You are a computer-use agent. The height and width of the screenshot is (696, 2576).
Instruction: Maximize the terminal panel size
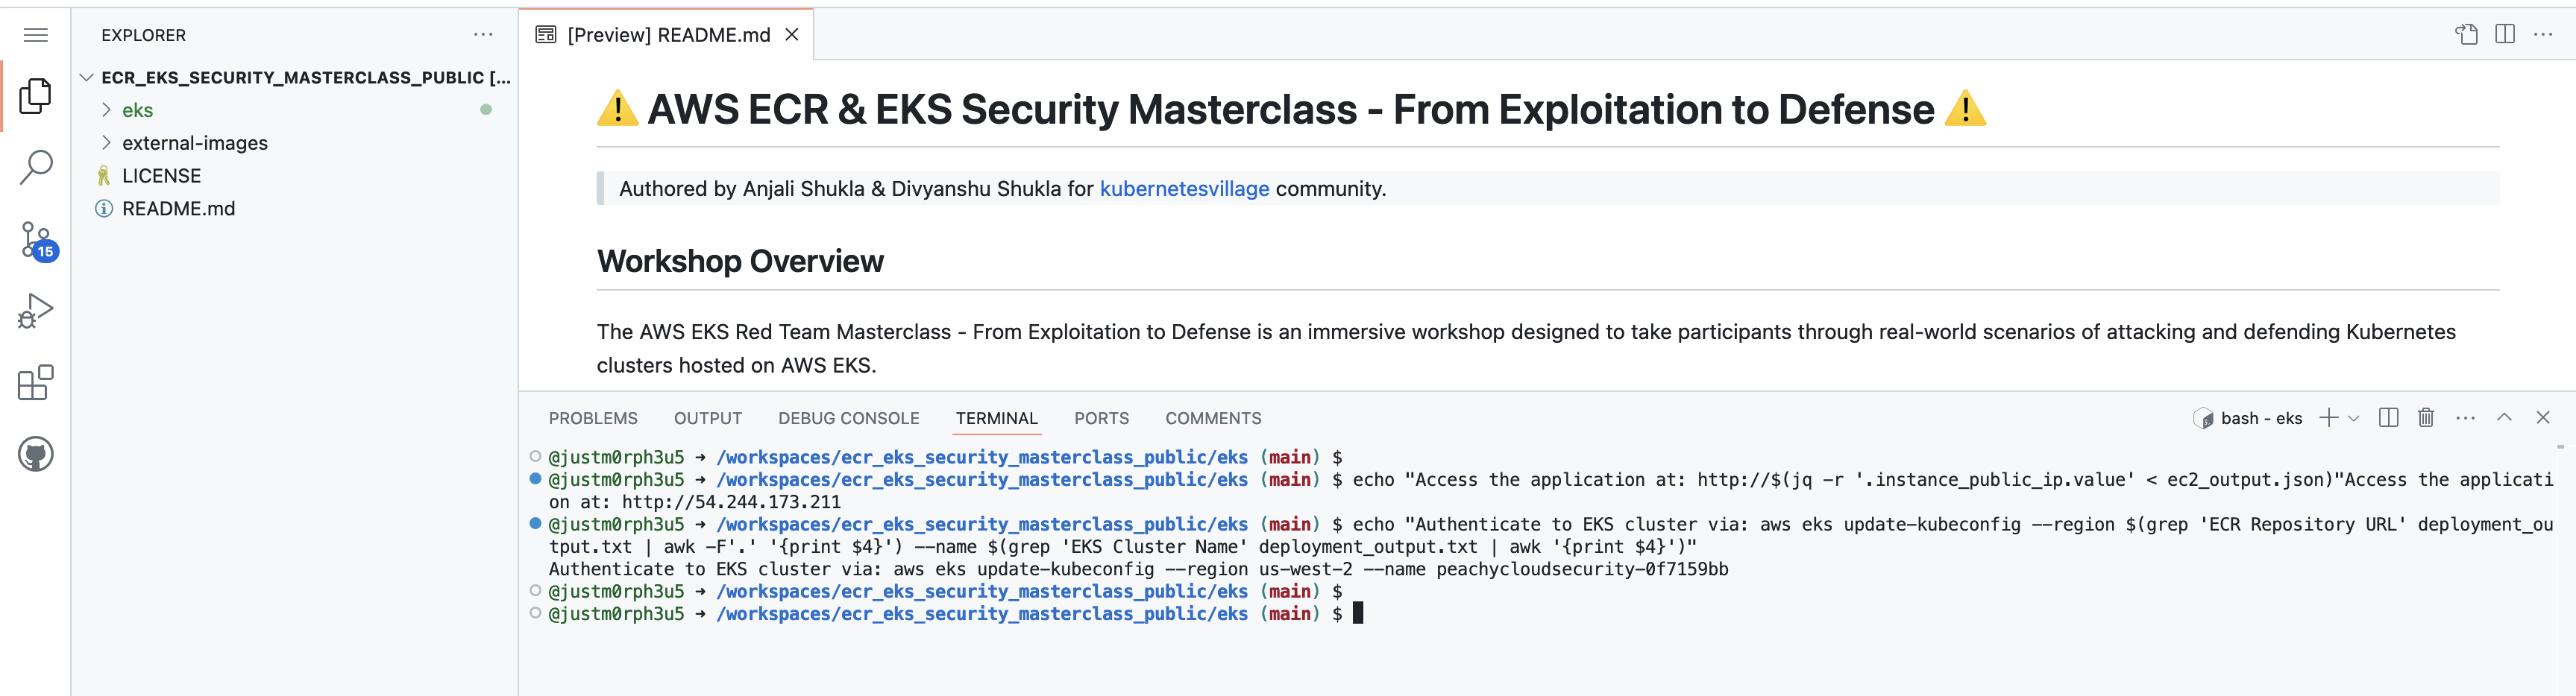click(2503, 418)
